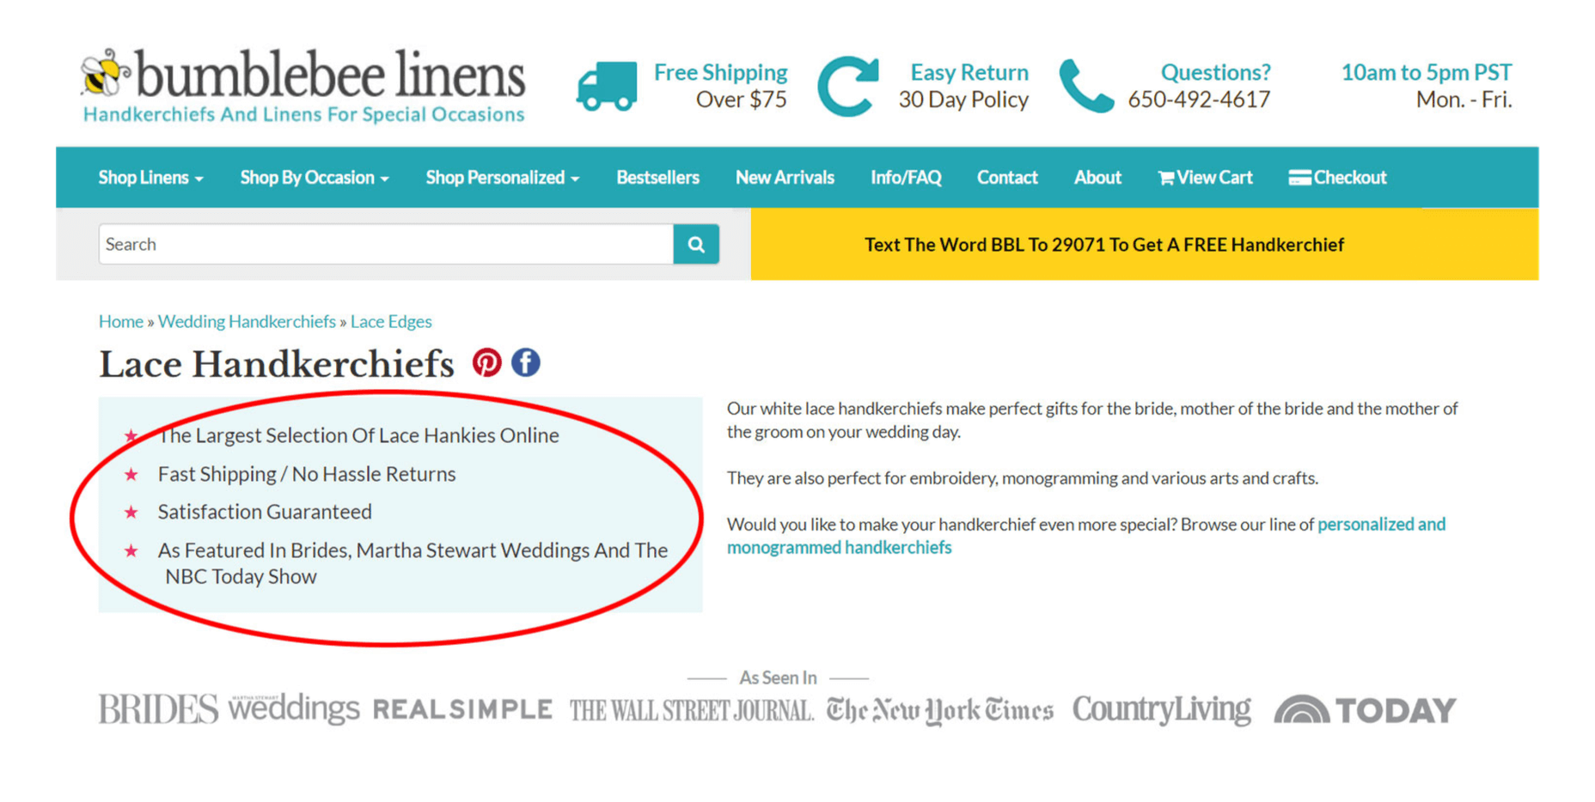Focus the Search input field
The width and height of the screenshot is (1595, 802).
point(386,245)
